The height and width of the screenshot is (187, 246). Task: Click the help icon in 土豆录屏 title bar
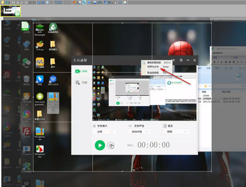tap(181, 60)
